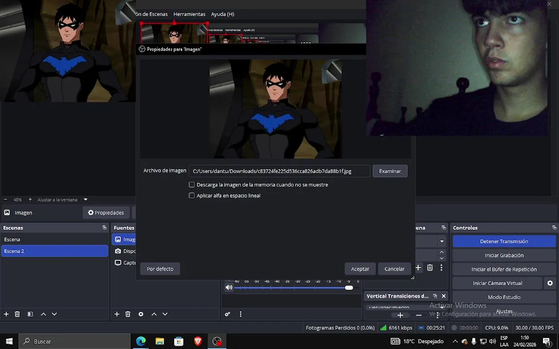Remove a transition with the Vertical Transiciones minus
Screen dimensions: 559x349
click(x=419, y=315)
